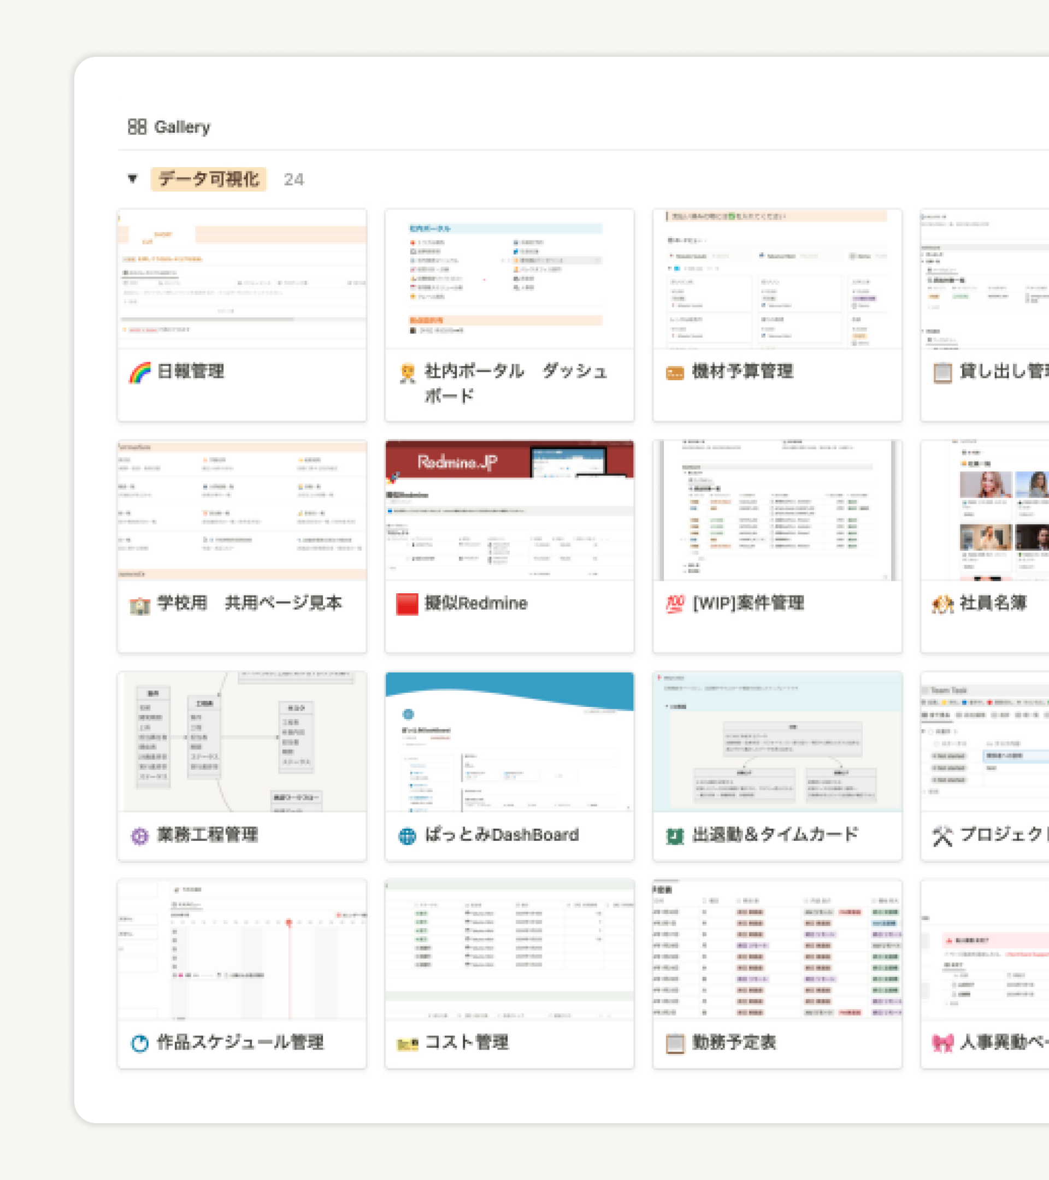The width and height of the screenshot is (1049, 1180).
Task: Click the green 出退勤&タイムカード icon
Action: tap(675, 835)
